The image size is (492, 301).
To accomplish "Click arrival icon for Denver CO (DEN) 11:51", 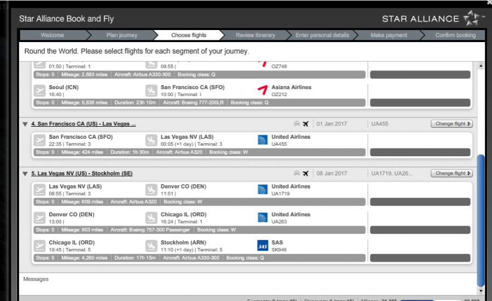I will 151,190.
